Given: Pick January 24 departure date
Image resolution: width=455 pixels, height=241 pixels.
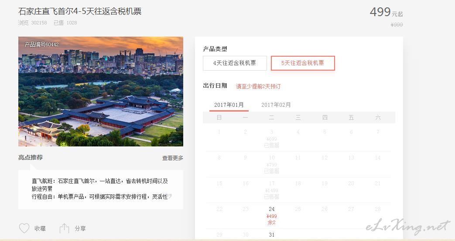Looking at the screenshot, I should (x=272, y=215).
